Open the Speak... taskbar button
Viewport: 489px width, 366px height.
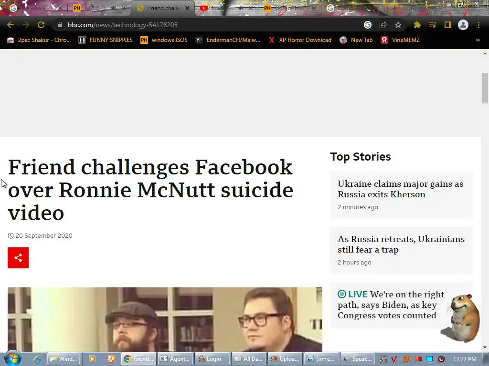click(358, 359)
